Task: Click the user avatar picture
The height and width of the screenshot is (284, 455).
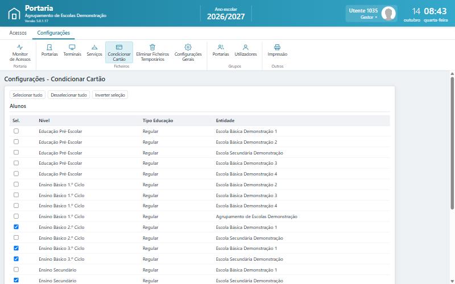Action: (x=388, y=14)
